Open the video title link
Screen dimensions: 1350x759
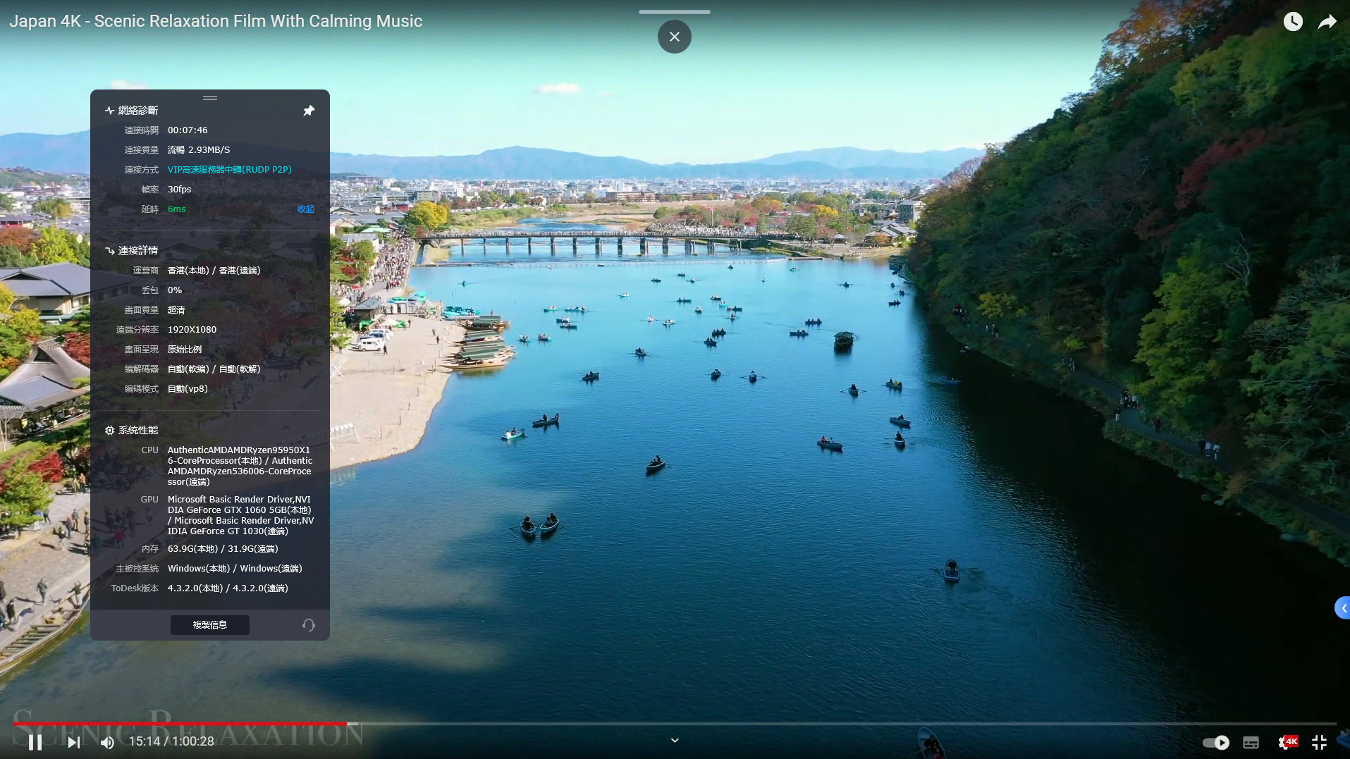[x=216, y=21]
